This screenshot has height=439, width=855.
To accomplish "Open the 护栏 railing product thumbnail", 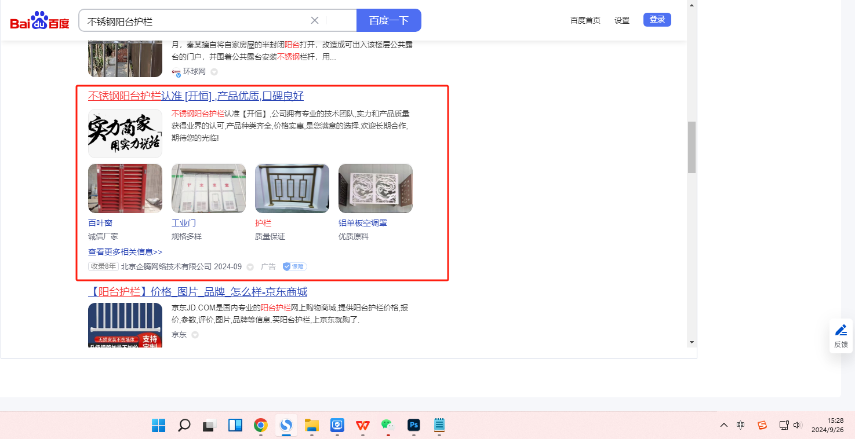I will coord(292,189).
